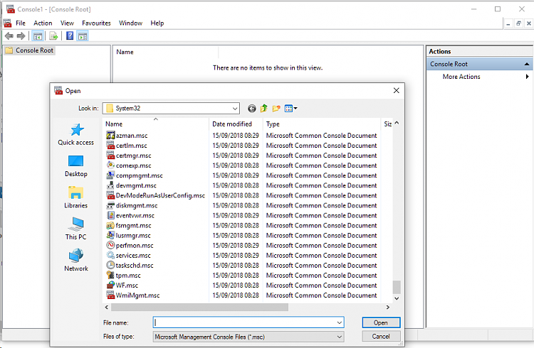The height and width of the screenshot is (348, 534).
Task: Expand the File name combo box arrow
Action: 339,322
